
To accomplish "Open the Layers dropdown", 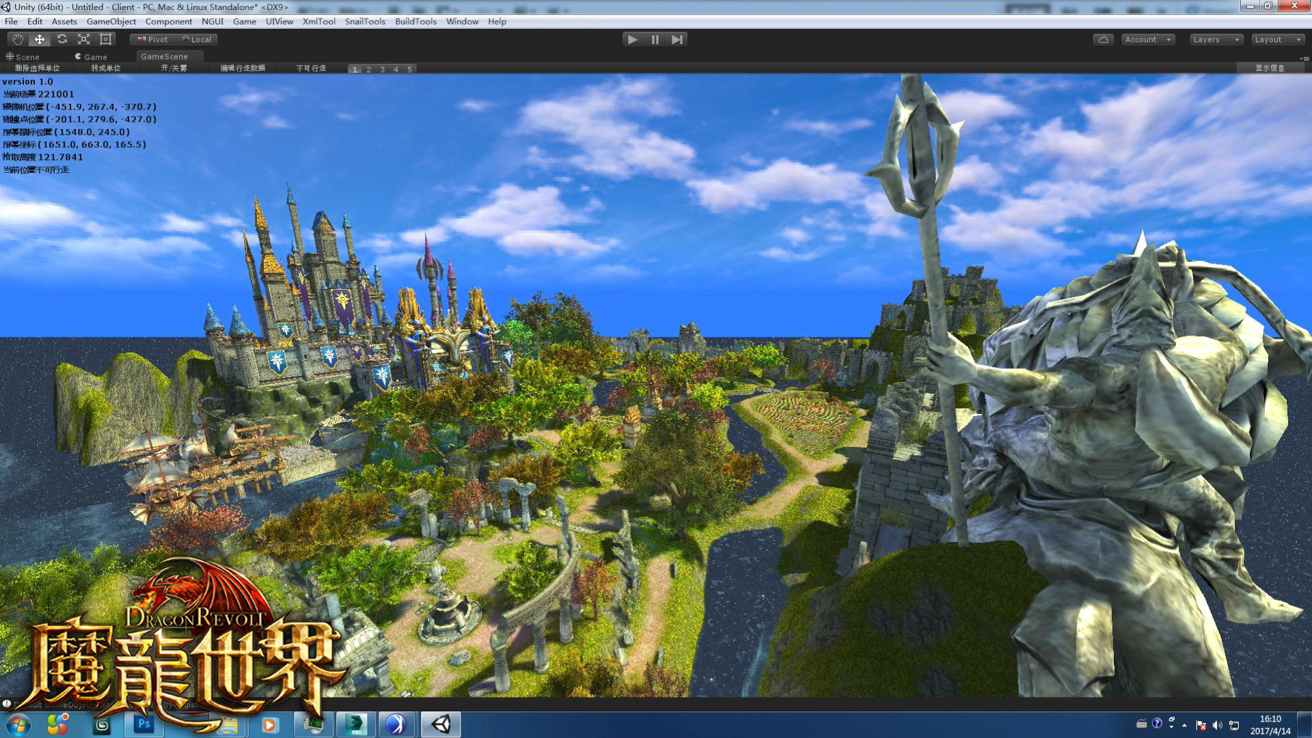I will click(x=1215, y=40).
